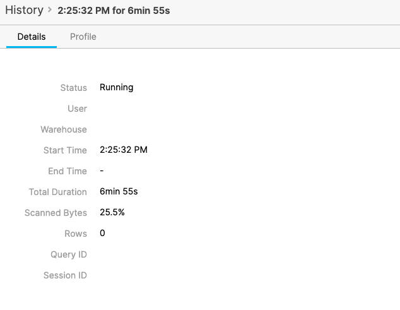Click the breadcrumb chevron arrow

tap(50, 10)
